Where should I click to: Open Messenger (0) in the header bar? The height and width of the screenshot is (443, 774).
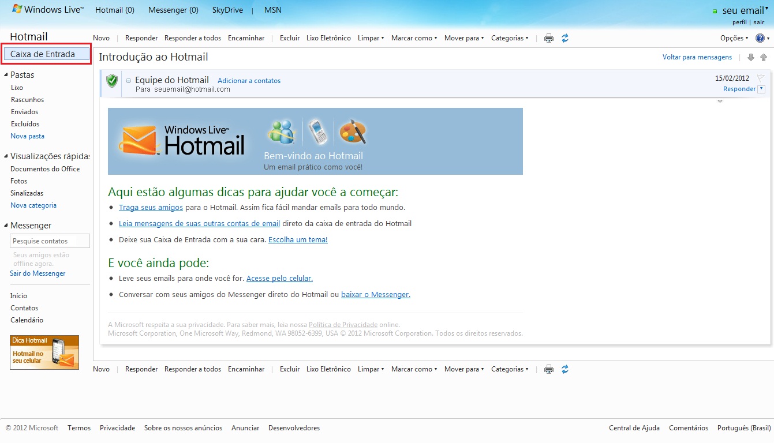(173, 10)
